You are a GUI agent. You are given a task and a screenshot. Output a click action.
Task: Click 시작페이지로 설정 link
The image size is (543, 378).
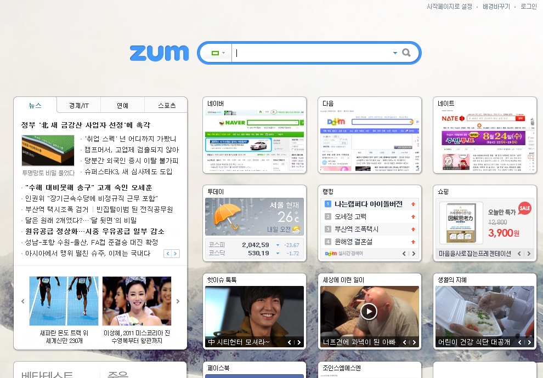point(450,7)
